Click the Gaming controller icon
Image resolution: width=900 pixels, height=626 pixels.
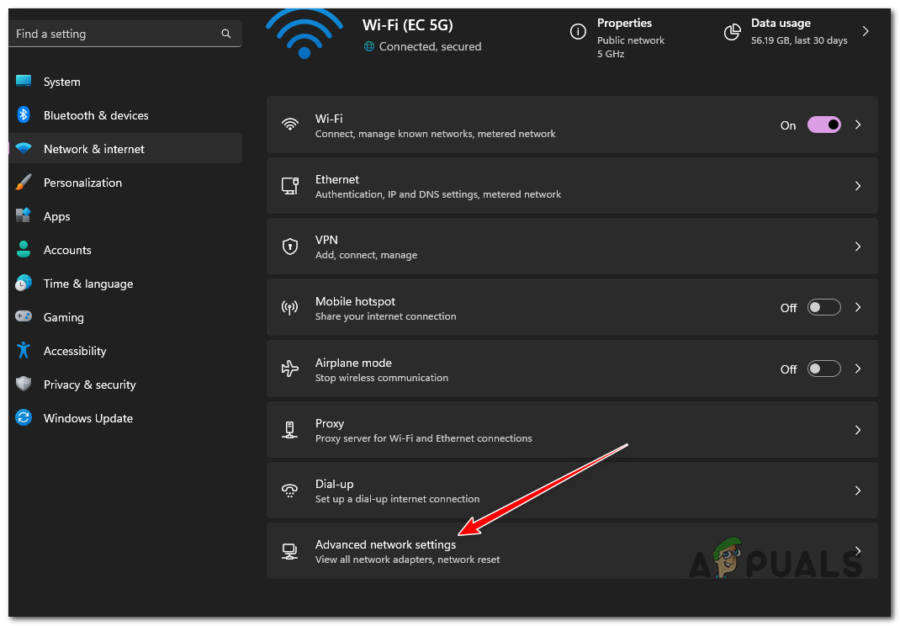(x=24, y=316)
